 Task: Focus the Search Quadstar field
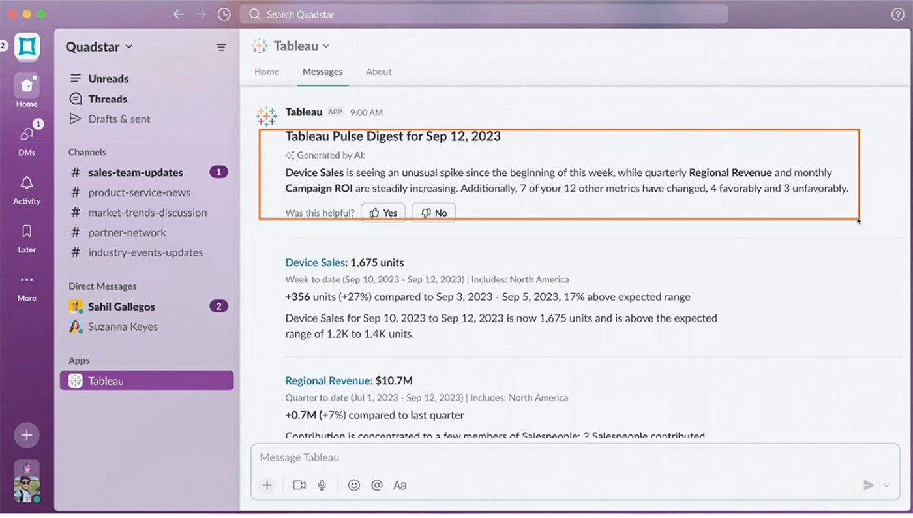tap(483, 14)
